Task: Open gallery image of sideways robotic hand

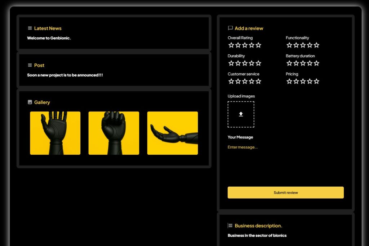Action: click(x=173, y=133)
